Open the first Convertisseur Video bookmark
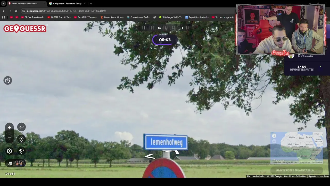The image size is (330, 186). (112, 17)
